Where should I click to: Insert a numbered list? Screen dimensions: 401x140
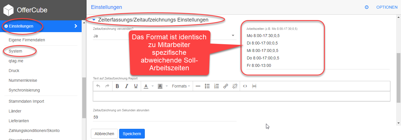[216, 86]
